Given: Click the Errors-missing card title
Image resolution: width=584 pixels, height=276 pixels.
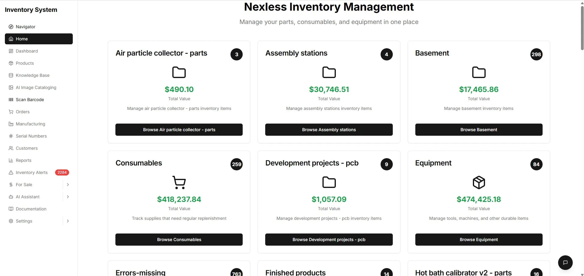Looking at the screenshot, I should point(140,272).
